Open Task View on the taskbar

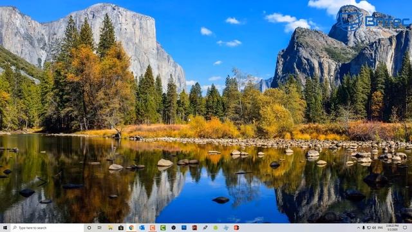tap(100, 227)
